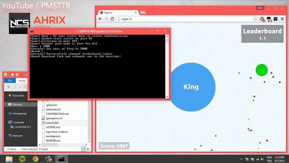Open the cmd.exe window system icon

[x=32, y=31]
